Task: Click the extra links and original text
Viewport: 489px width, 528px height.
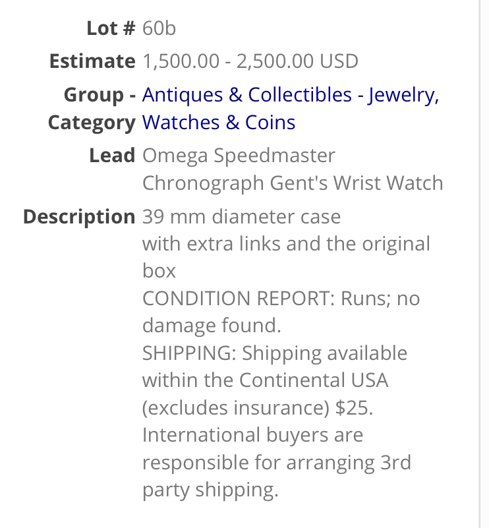Action: [286, 245]
